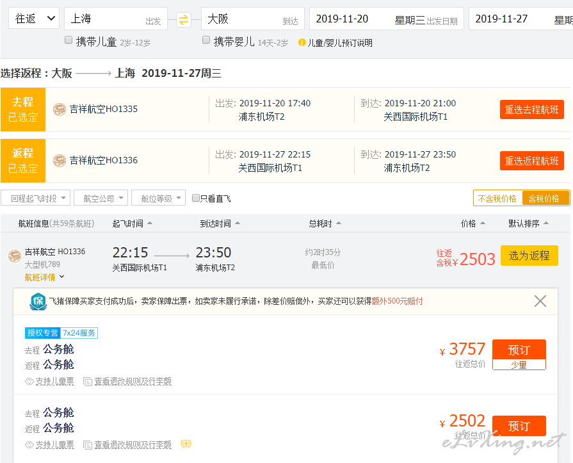
Task: Click child ticket smiley icon for 3757 fare
Action: point(29,382)
